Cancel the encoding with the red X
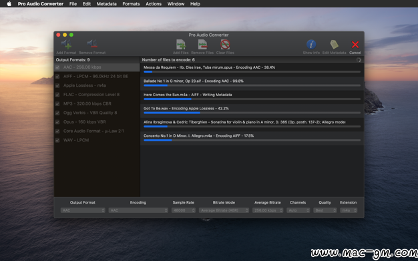The height and width of the screenshot is (261, 418). 355,45
